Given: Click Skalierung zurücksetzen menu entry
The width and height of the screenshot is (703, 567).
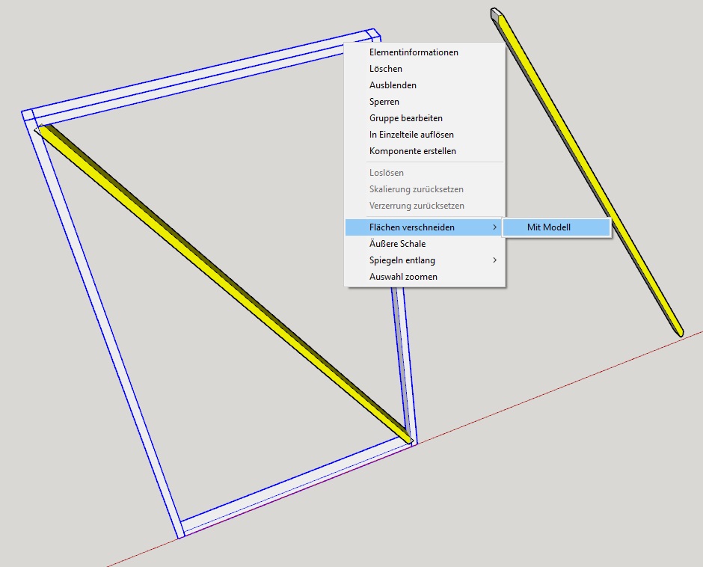Looking at the screenshot, I should [x=417, y=189].
